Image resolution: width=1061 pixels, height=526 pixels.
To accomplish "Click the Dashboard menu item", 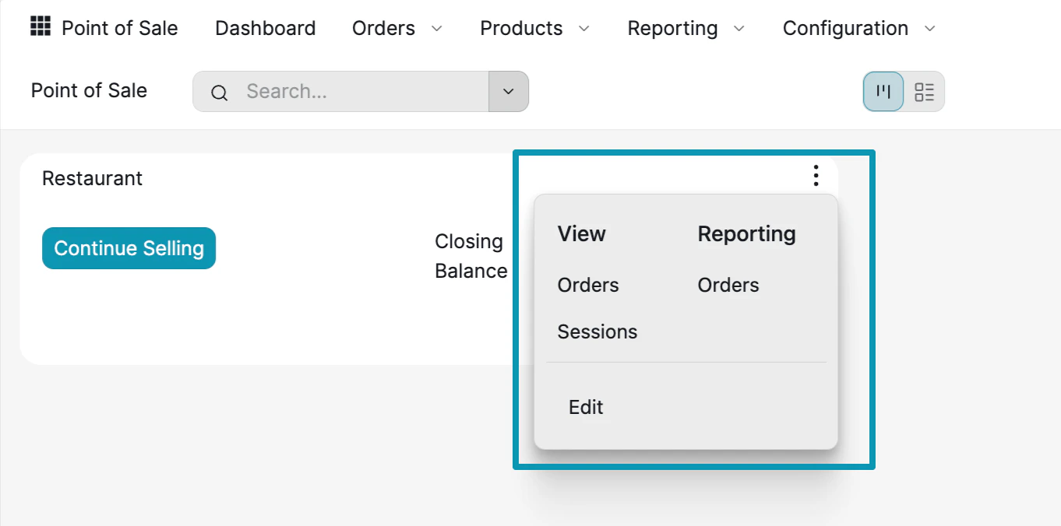I will 265,28.
